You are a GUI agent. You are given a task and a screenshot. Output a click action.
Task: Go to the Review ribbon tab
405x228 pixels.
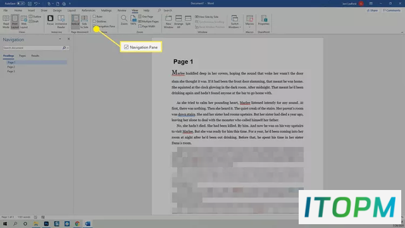click(x=121, y=11)
